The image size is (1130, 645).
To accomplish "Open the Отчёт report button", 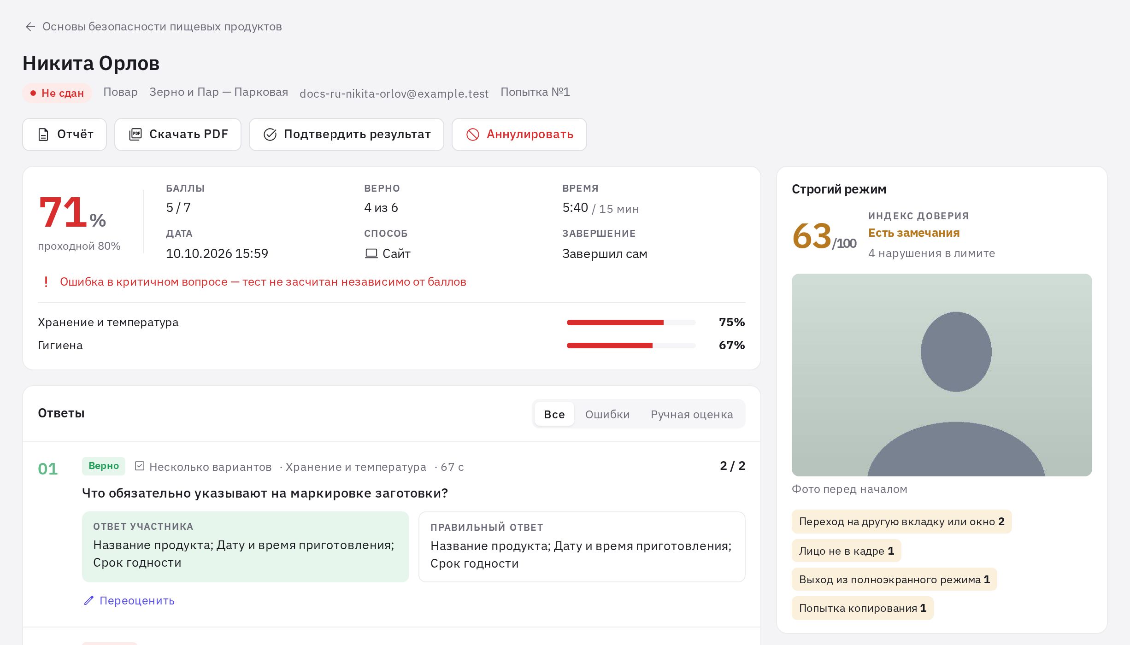I will tap(65, 135).
